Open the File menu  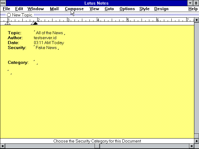[7, 9]
